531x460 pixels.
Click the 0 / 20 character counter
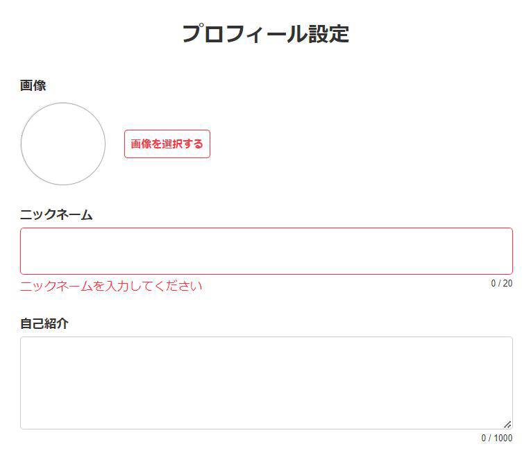[x=501, y=283]
